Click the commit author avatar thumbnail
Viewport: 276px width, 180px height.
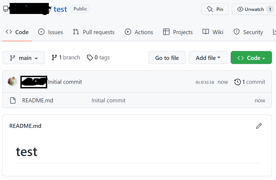point(13,82)
